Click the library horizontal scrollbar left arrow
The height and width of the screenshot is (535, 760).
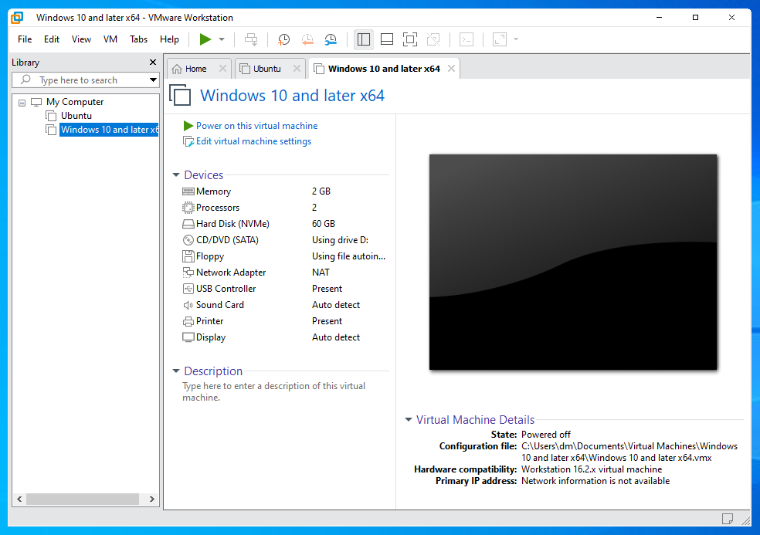19,499
